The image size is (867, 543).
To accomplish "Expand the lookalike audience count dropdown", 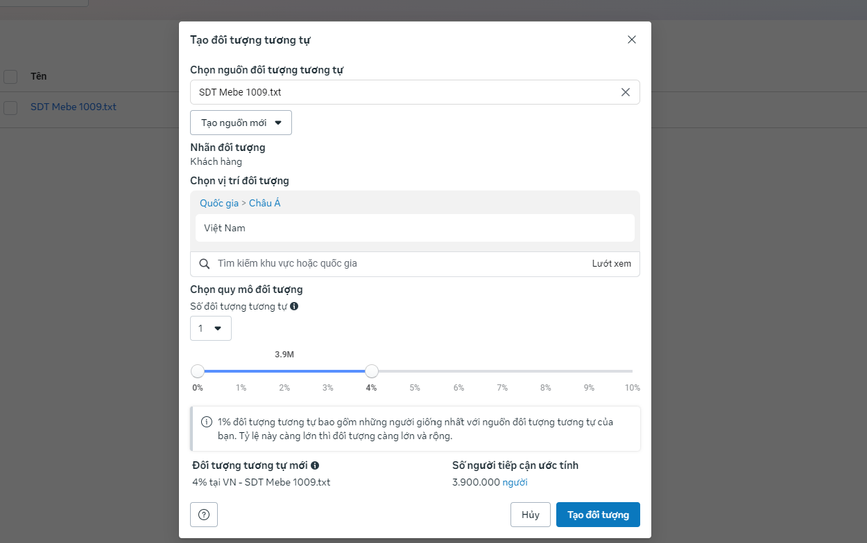I will click(x=210, y=328).
